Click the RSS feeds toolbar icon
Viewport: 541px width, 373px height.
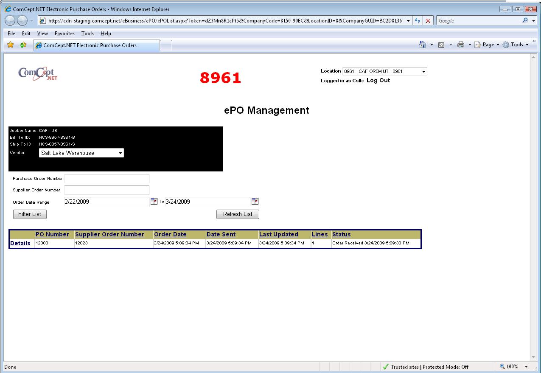coord(441,45)
